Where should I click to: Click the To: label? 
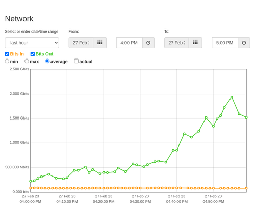[167, 32]
